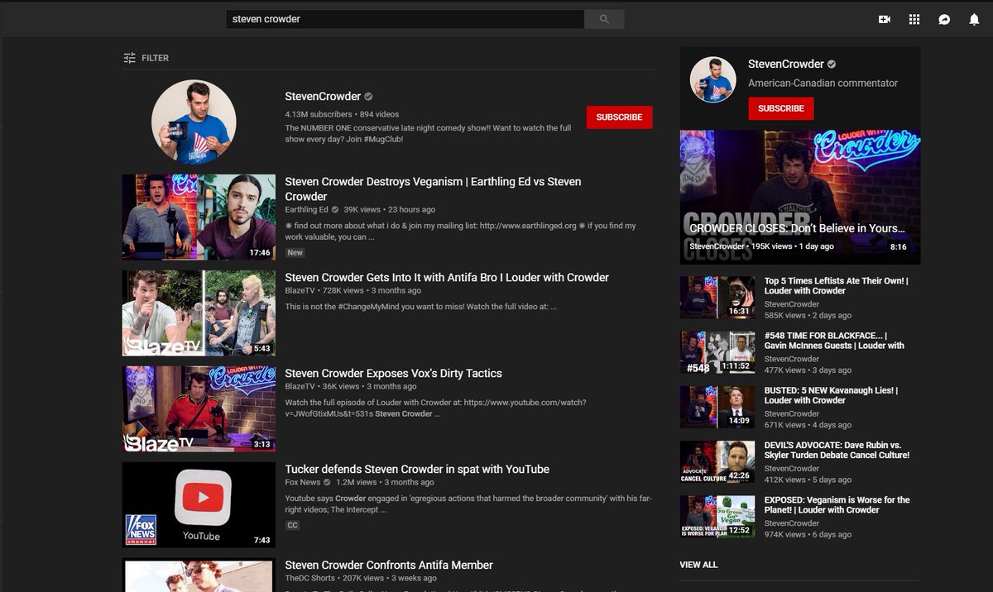
Task: Open the notifications bell icon
Action: click(974, 19)
